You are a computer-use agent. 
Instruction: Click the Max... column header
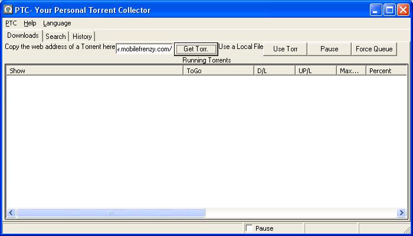tap(352, 71)
